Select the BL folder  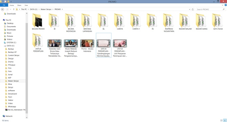click(104, 22)
